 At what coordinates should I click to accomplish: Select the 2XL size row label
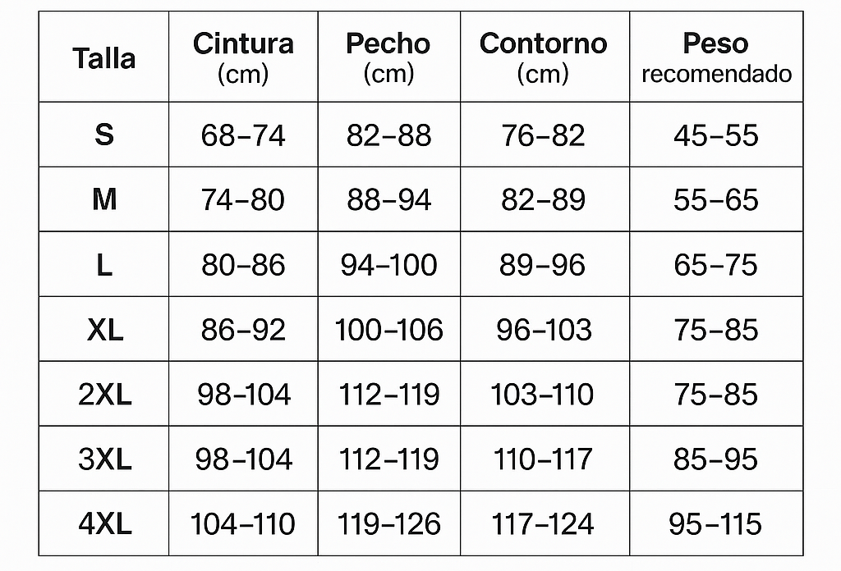coord(104,395)
